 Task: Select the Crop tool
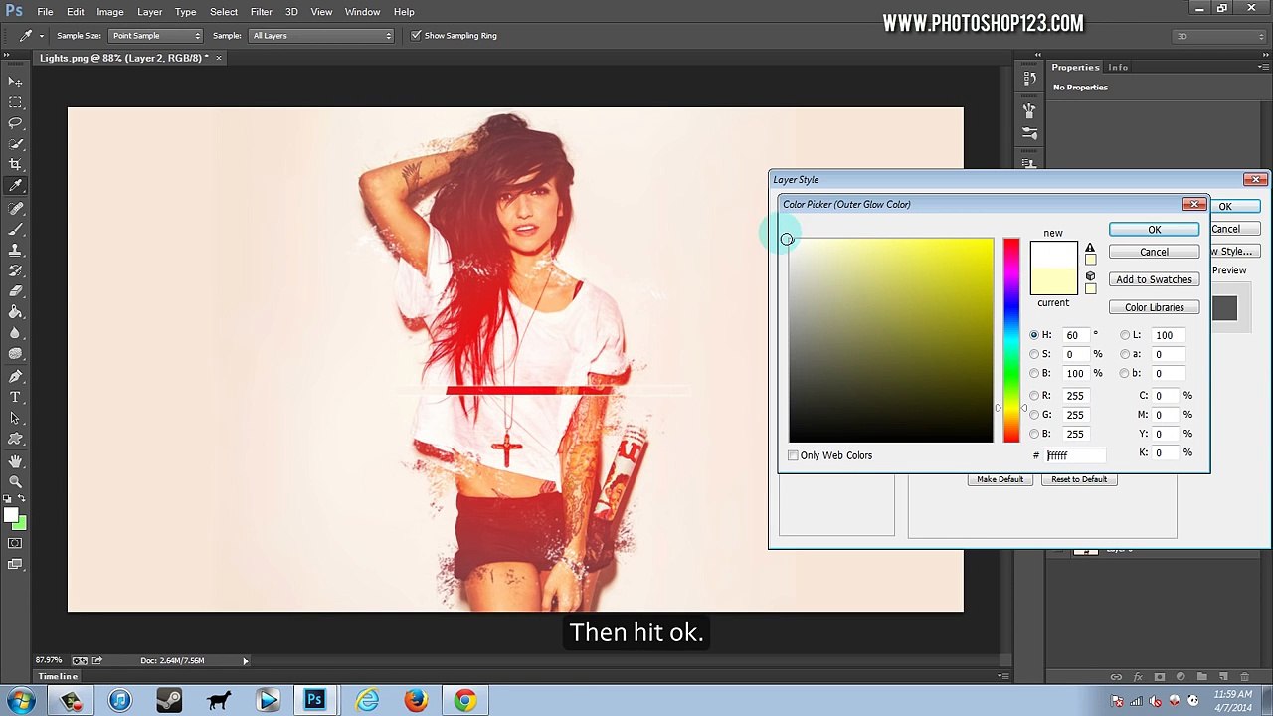click(x=15, y=165)
